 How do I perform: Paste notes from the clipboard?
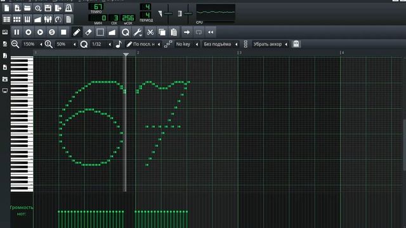point(174,32)
